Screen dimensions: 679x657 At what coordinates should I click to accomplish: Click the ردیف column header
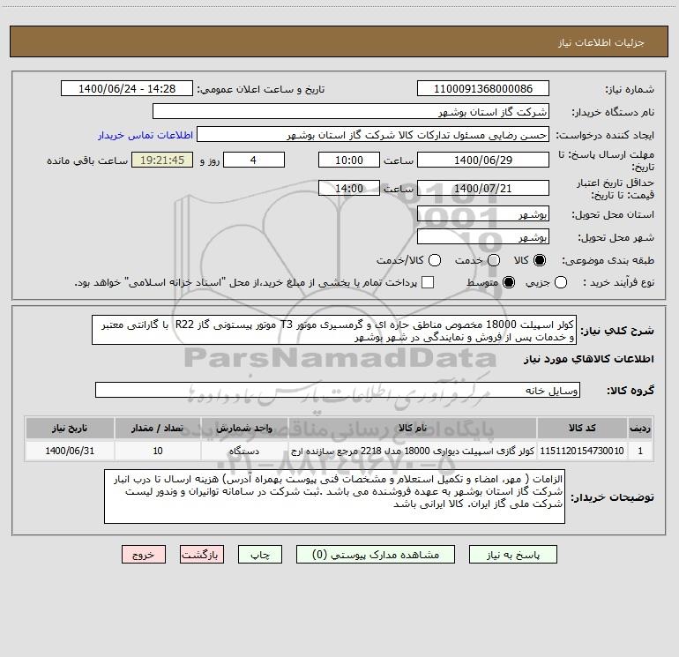[x=640, y=428]
